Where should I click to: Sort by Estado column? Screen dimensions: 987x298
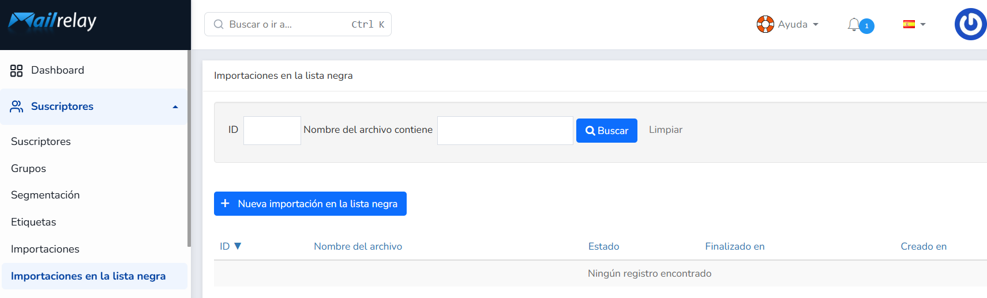point(603,246)
